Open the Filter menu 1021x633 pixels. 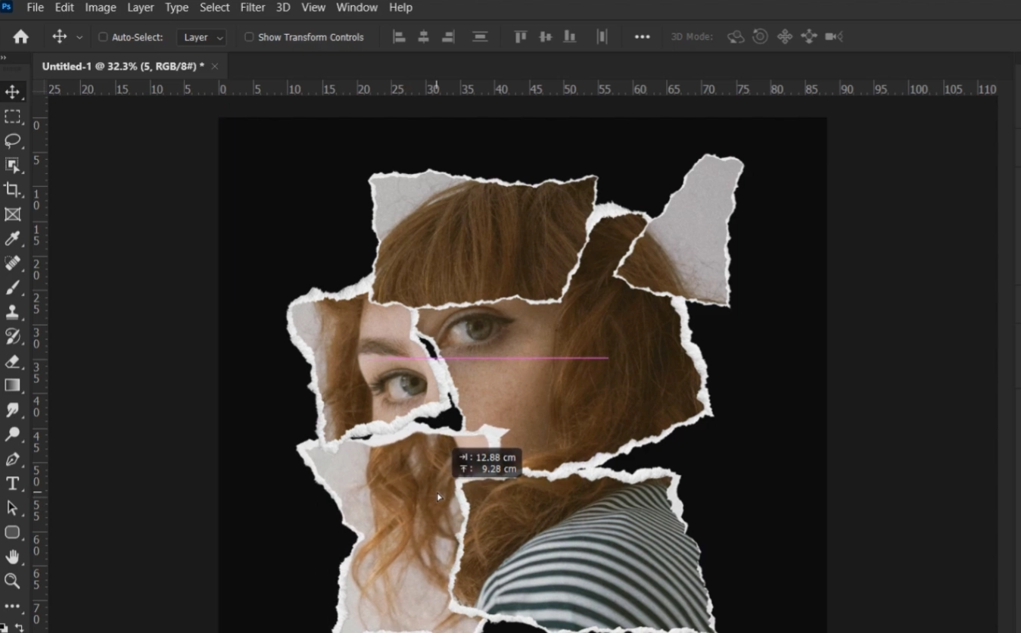252,8
